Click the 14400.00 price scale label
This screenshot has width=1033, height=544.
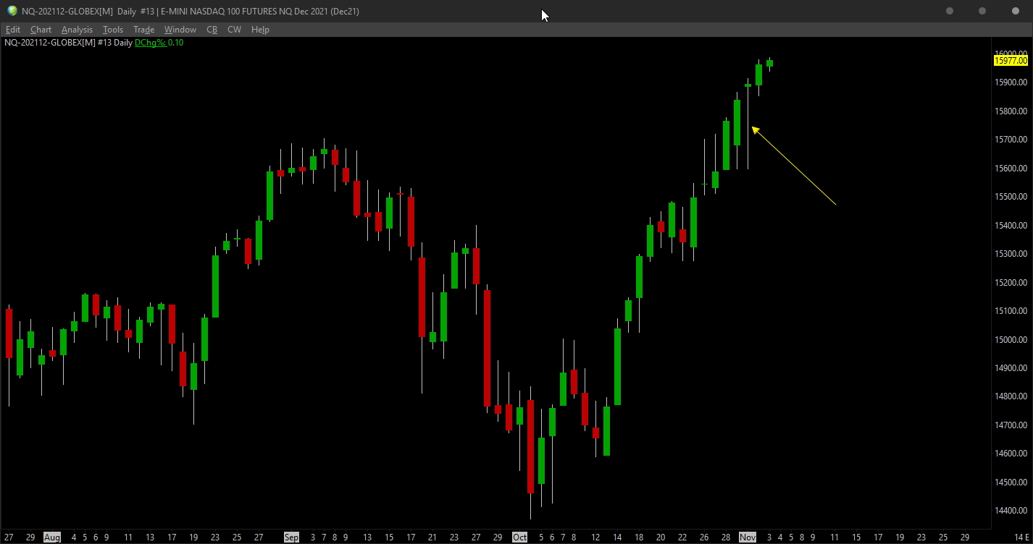(1011, 511)
